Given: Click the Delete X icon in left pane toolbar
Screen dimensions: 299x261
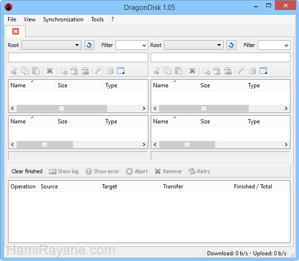Looking at the screenshot, I should [50, 71].
